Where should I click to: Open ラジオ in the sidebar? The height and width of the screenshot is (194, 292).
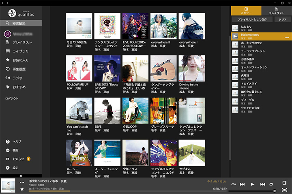pyautogui.click(x=17, y=78)
